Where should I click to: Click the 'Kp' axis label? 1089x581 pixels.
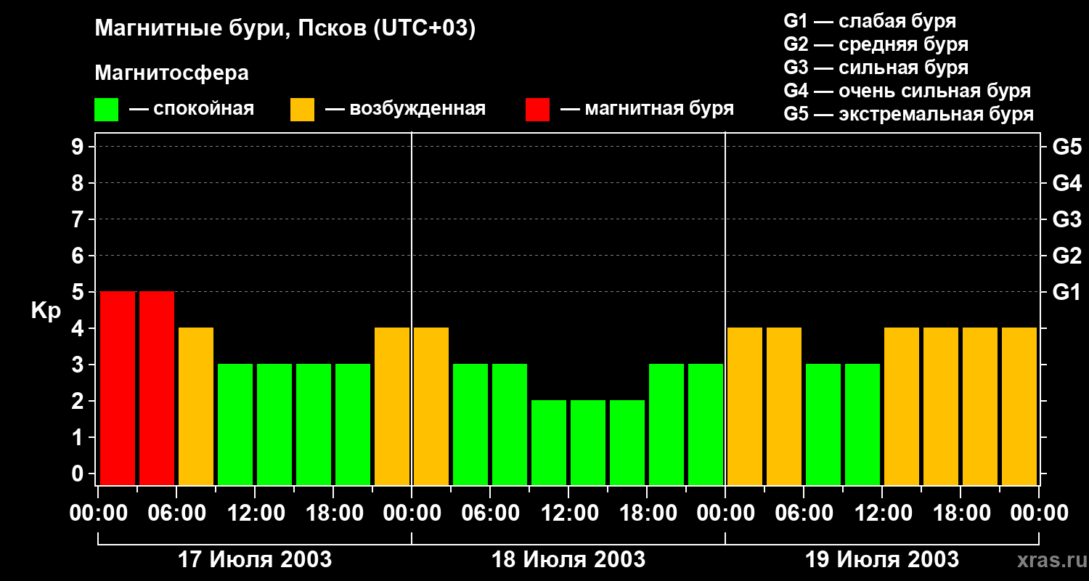pyautogui.click(x=46, y=311)
